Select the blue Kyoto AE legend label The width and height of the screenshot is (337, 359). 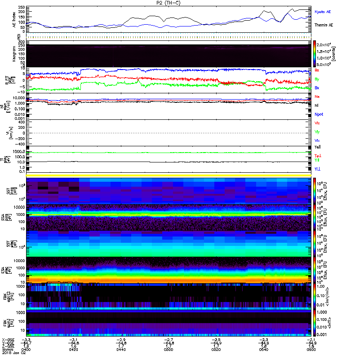click(323, 12)
